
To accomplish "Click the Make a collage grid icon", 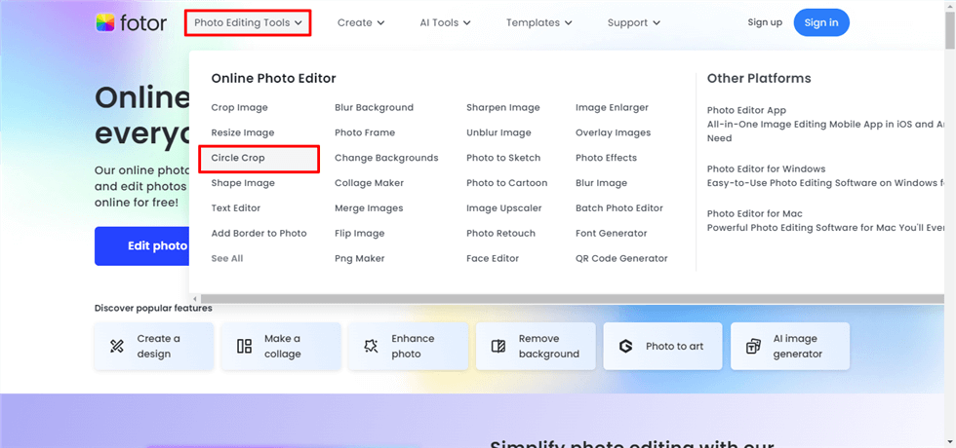I will 244,347.
